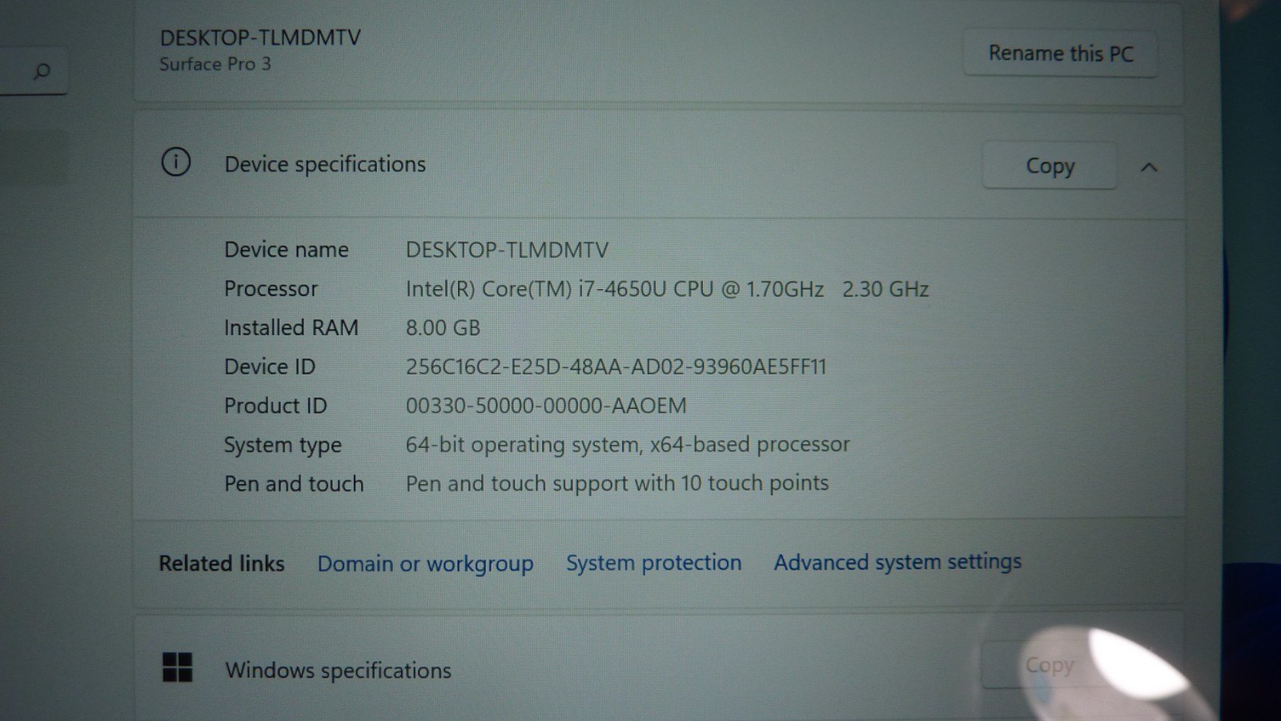
Task: Click the Windows logo icon
Action: [177, 667]
